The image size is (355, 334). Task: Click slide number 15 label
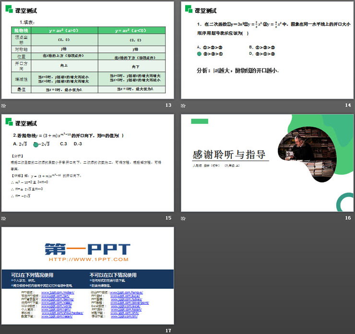[x=168, y=218]
